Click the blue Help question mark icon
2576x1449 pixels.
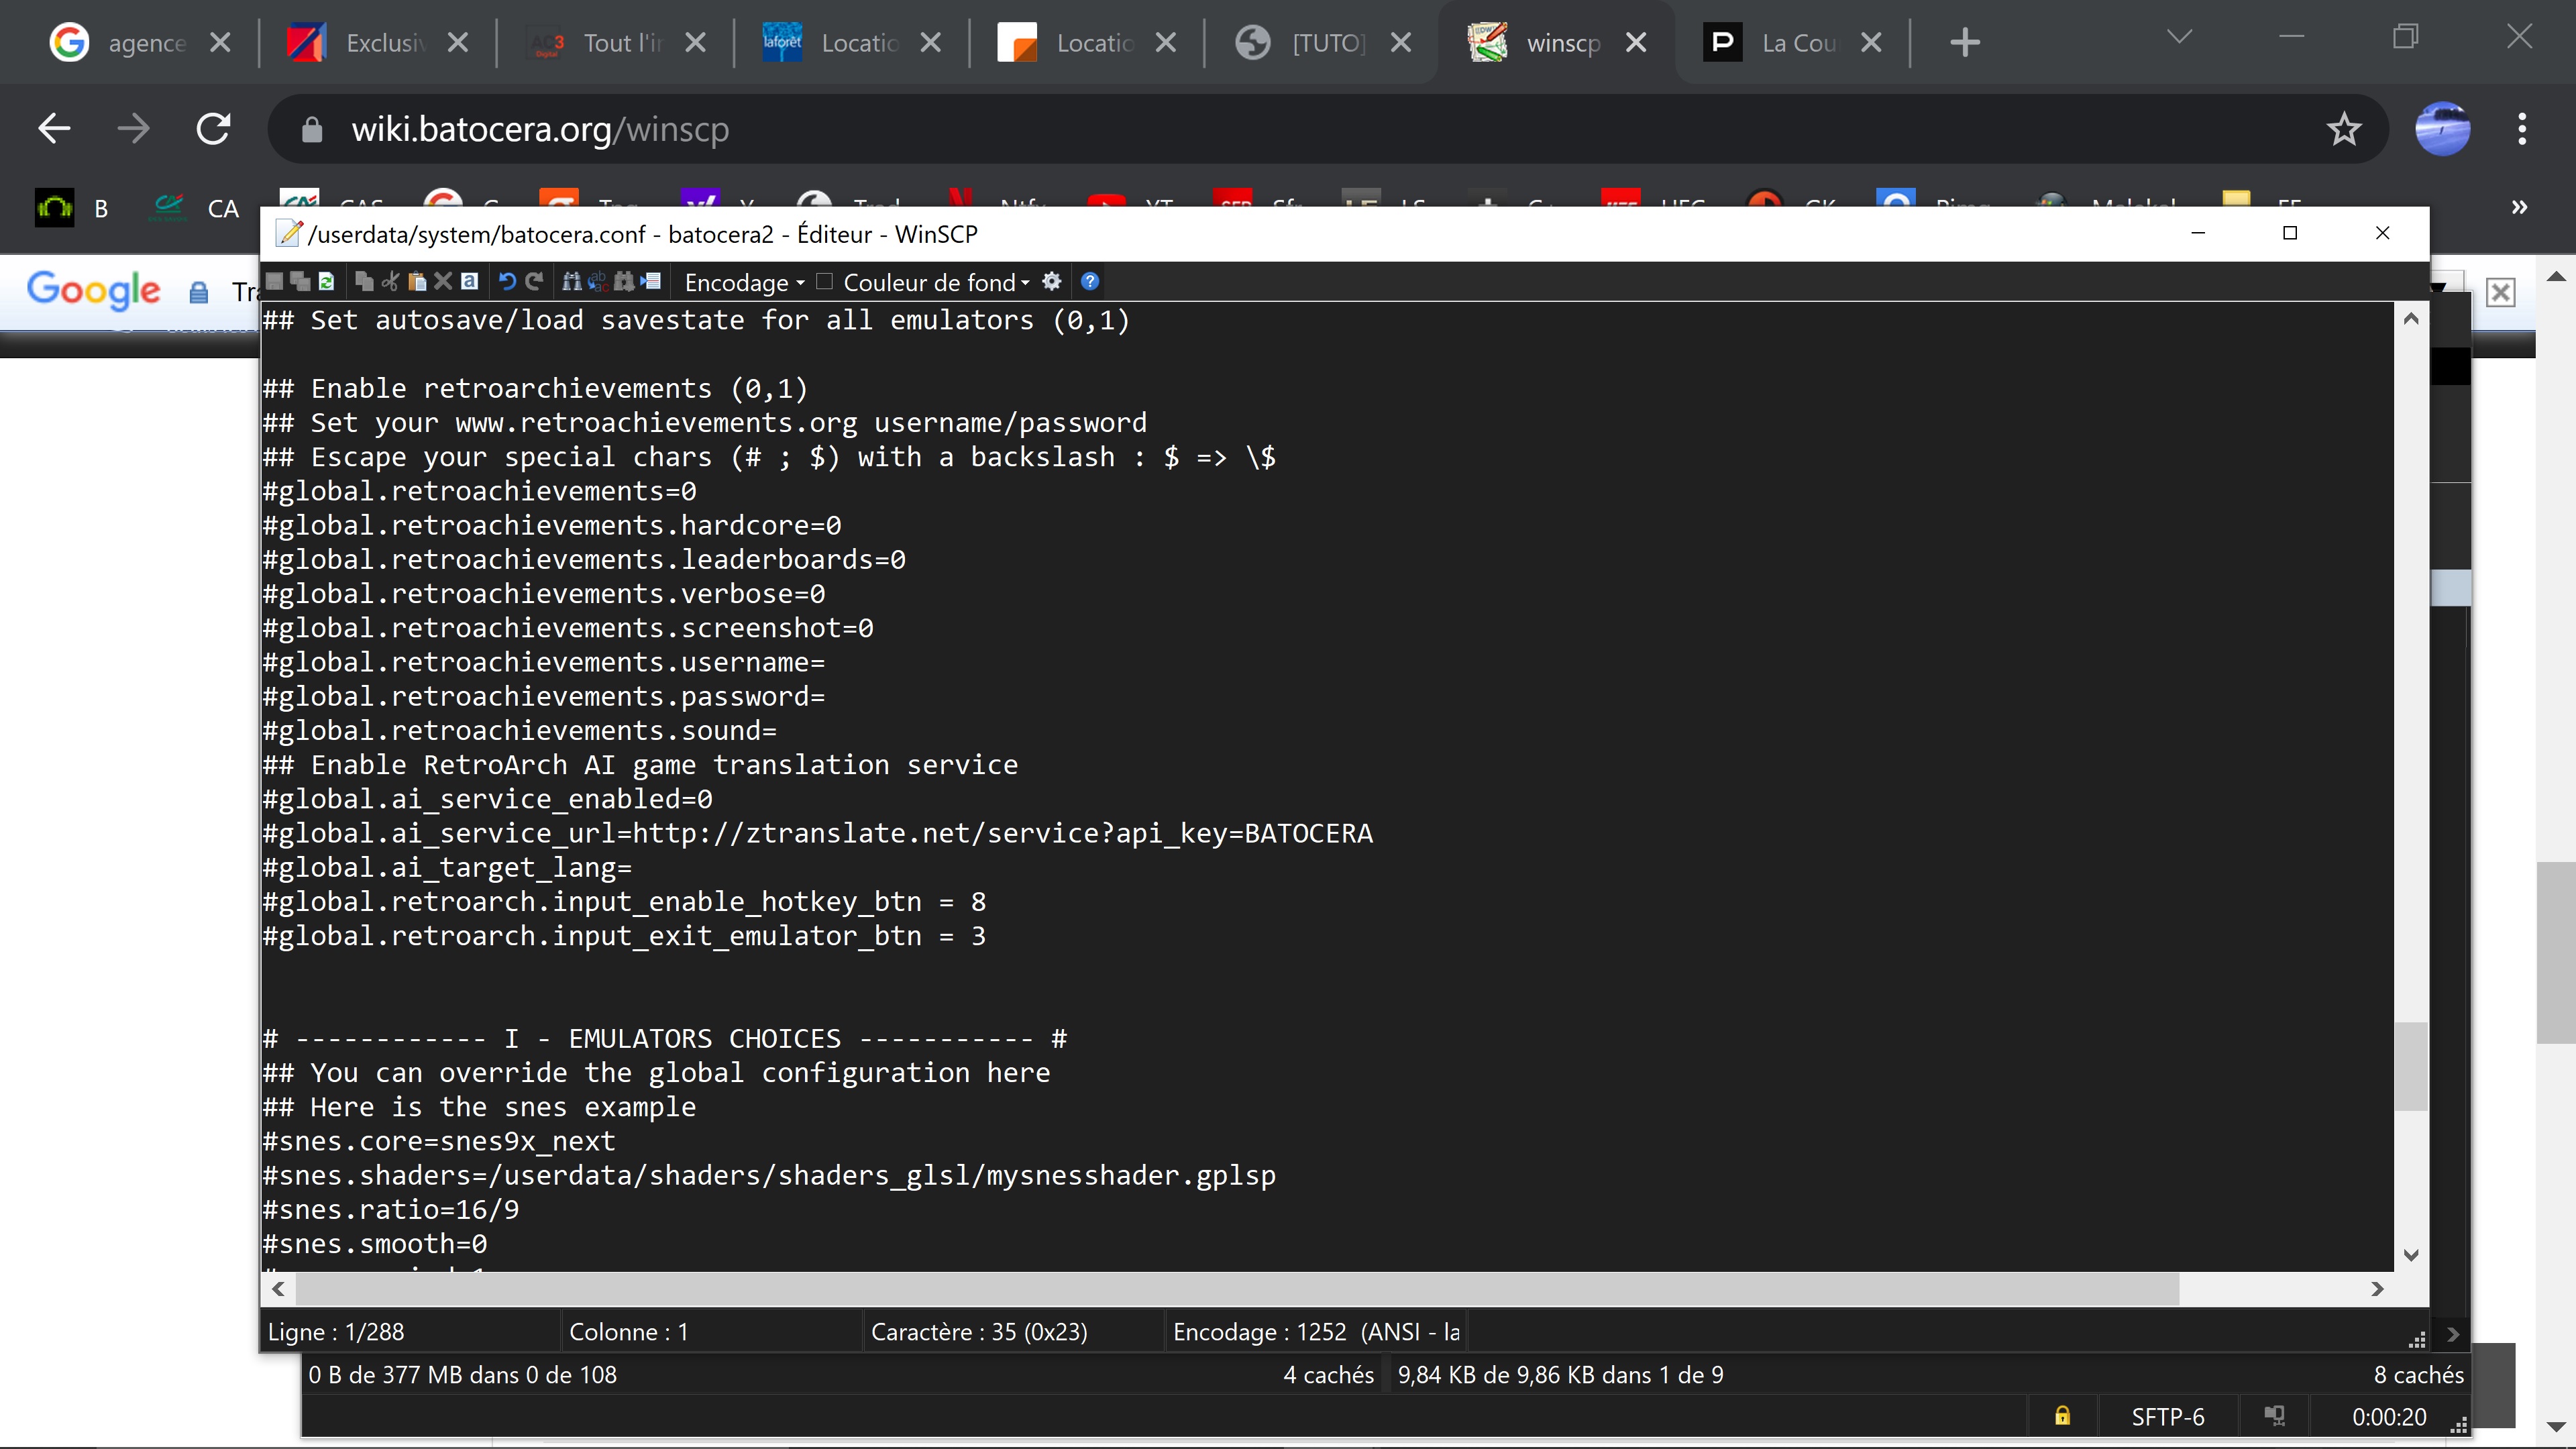pyautogui.click(x=1090, y=282)
